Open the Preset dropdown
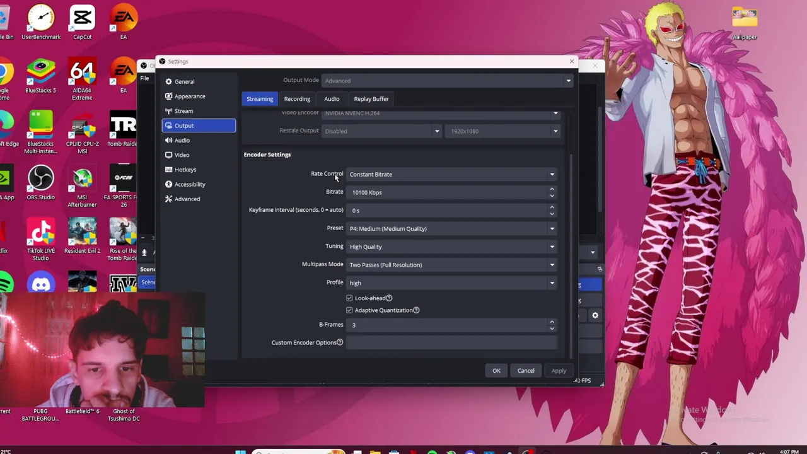The width and height of the screenshot is (807, 454). click(x=451, y=229)
